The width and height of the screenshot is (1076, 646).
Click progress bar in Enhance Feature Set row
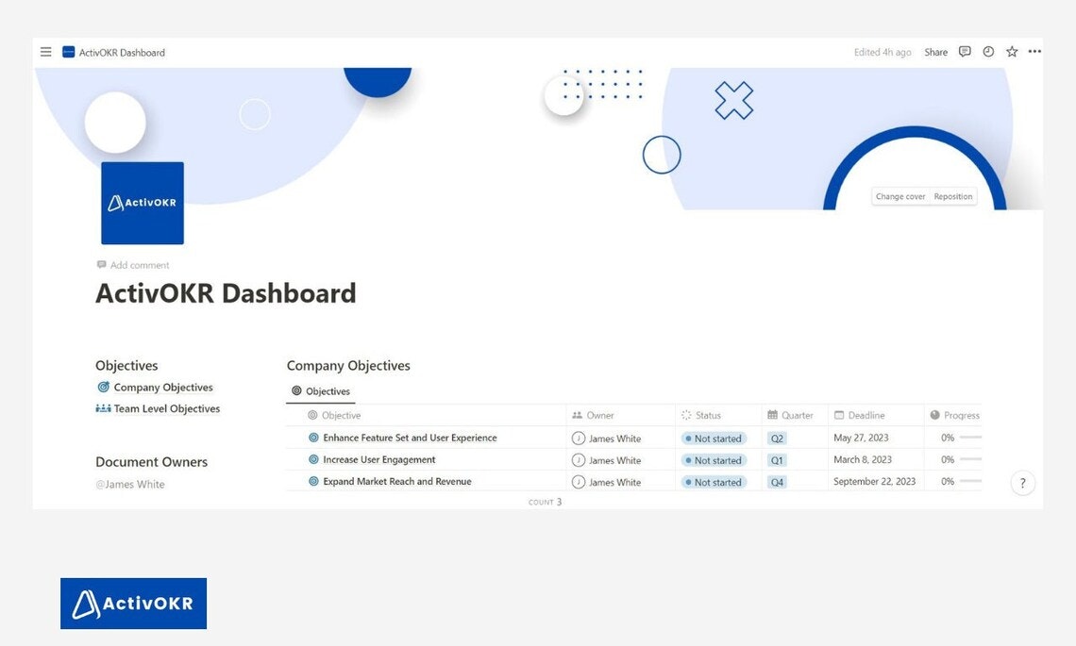(970, 438)
